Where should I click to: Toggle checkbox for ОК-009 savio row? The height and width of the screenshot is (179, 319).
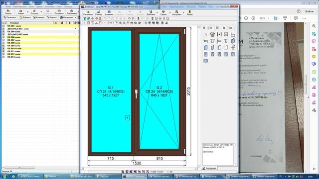[3, 46]
